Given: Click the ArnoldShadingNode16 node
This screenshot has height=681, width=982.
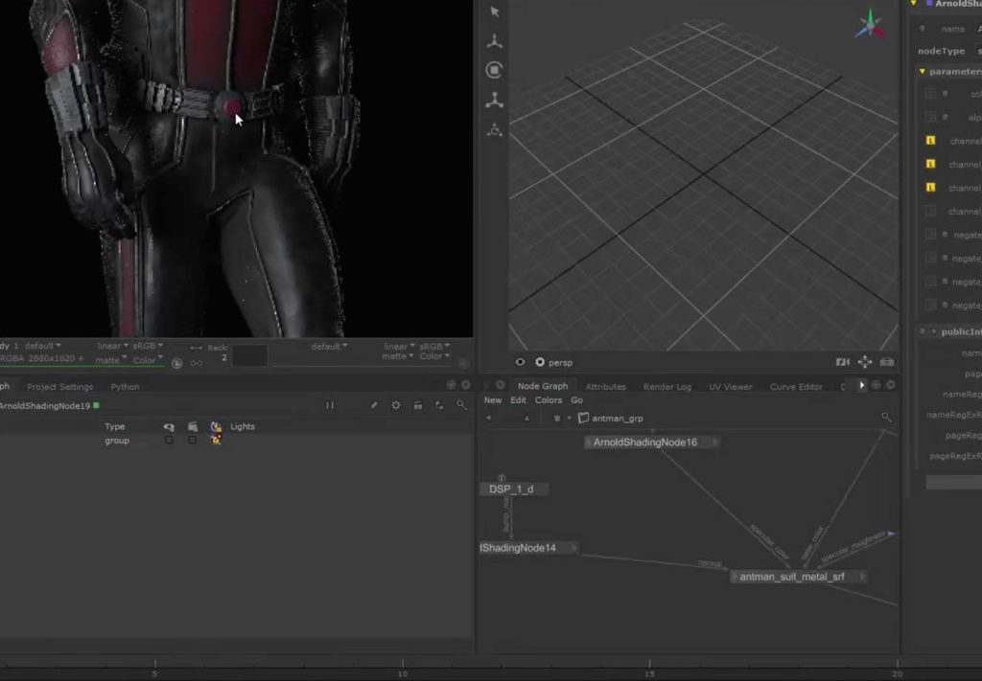Looking at the screenshot, I should click(x=645, y=443).
